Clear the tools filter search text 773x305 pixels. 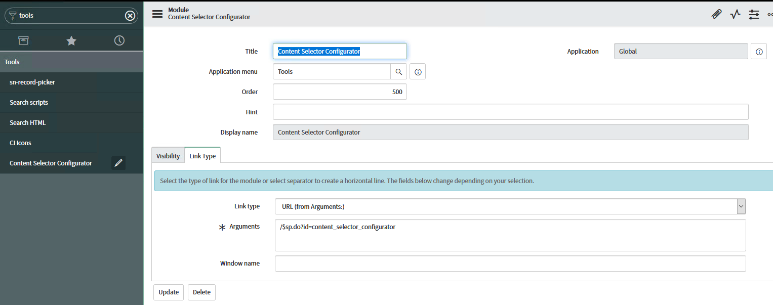[x=130, y=15]
